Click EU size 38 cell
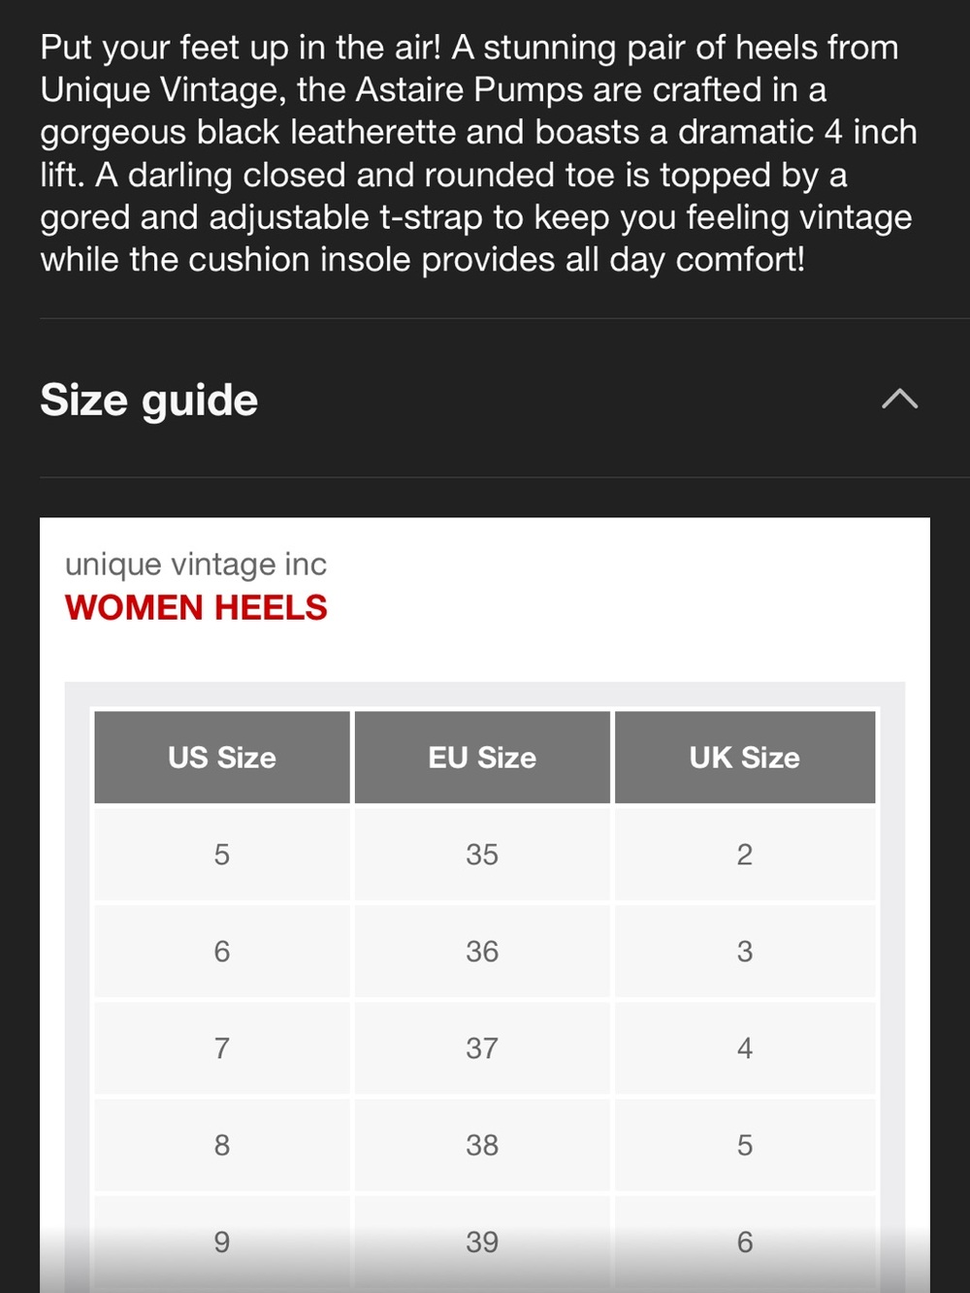Screen dimensions: 970x1293 click(482, 1146)
